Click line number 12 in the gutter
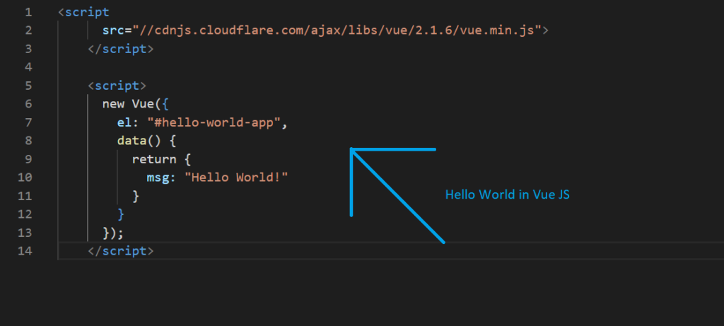This screenshot has height=326, width=724. coord(25,215)
